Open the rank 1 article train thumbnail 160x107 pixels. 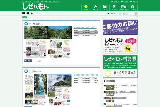coord(110,87)
